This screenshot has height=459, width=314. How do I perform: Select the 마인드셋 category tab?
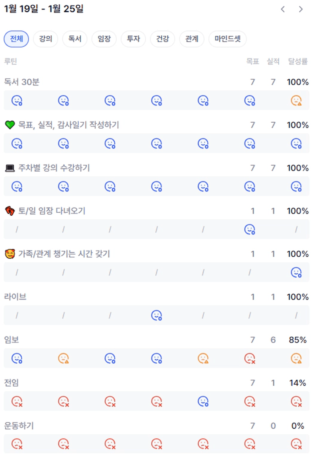[227, 39]
